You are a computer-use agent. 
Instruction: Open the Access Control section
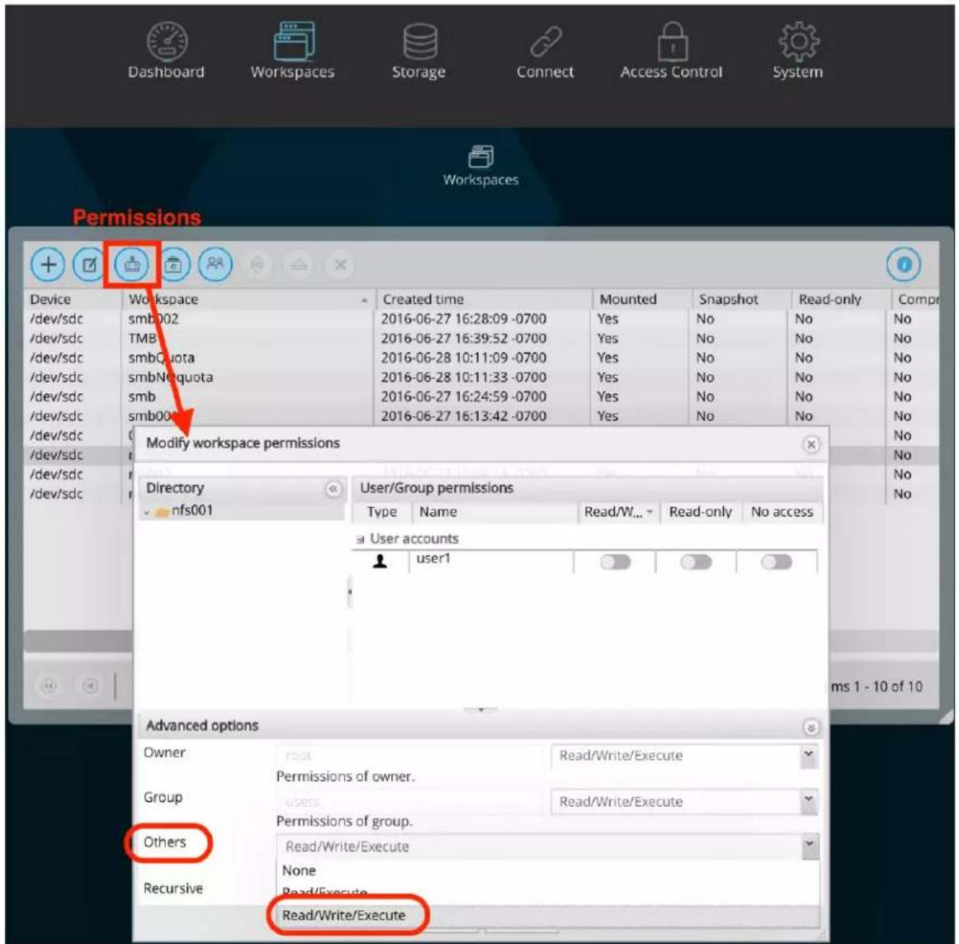point(672,51)
